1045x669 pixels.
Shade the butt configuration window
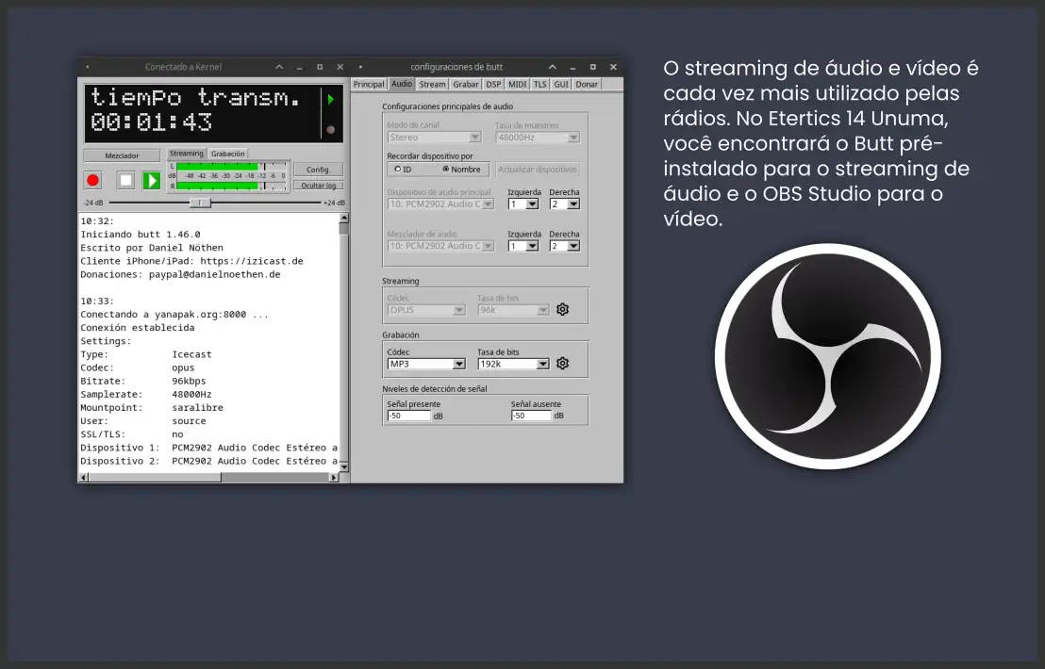553,67
